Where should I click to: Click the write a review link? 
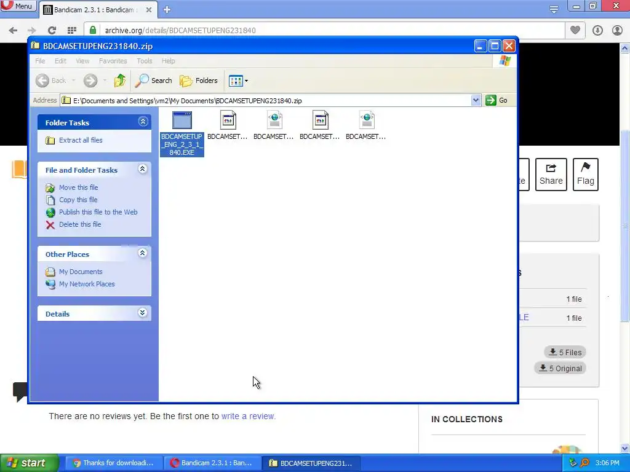pyautogui.click(x=248, y=416)
